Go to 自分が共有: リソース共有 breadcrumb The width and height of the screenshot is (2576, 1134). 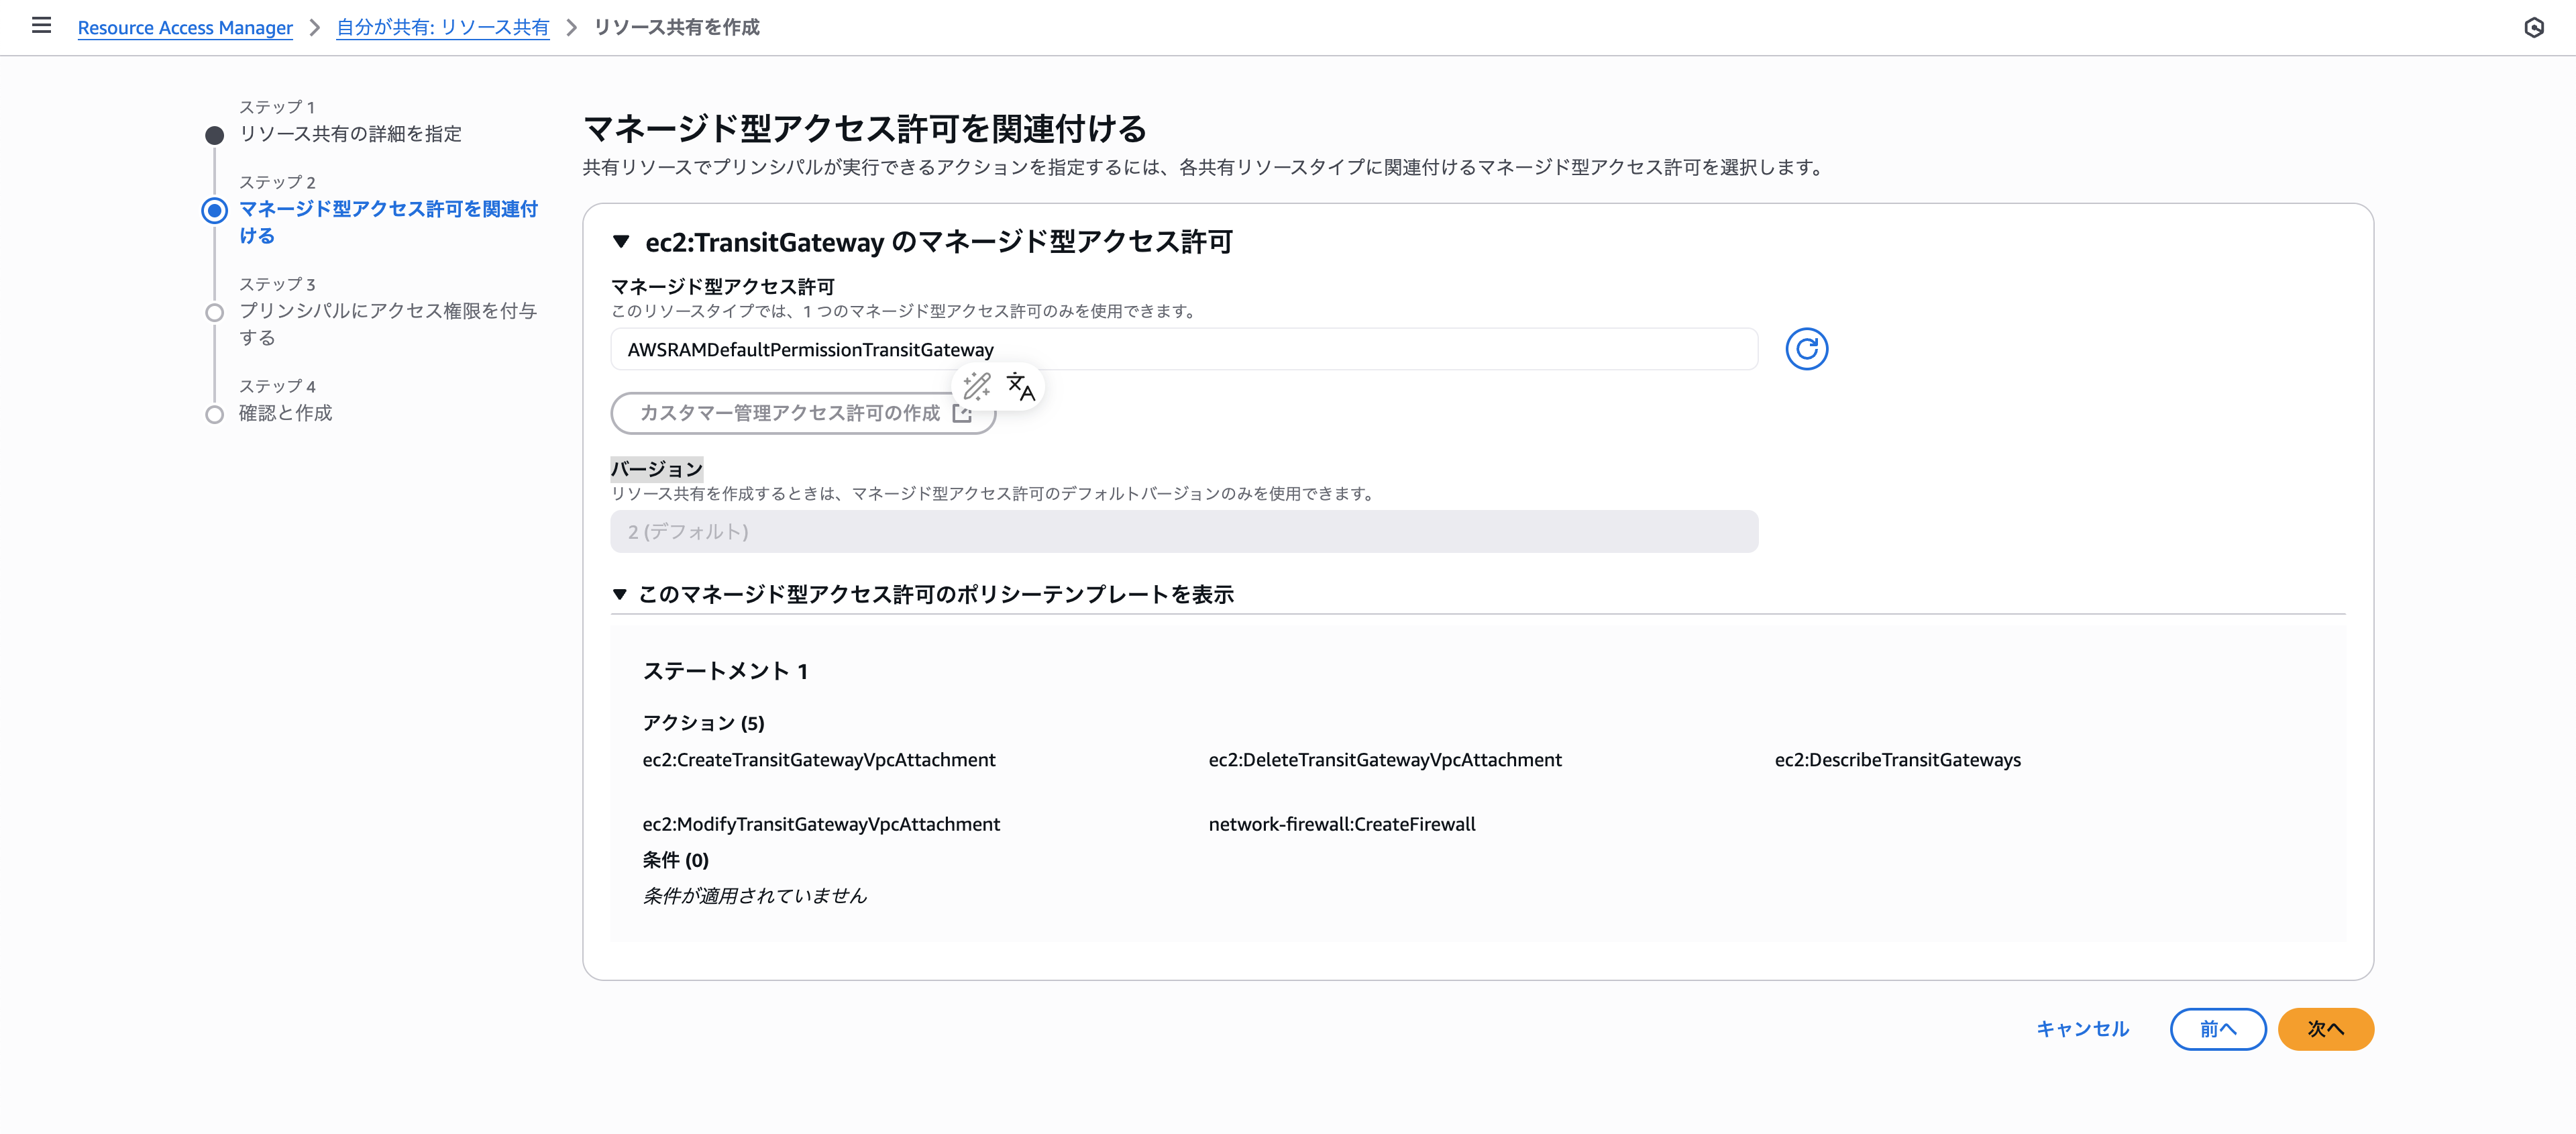coord(442,27)
